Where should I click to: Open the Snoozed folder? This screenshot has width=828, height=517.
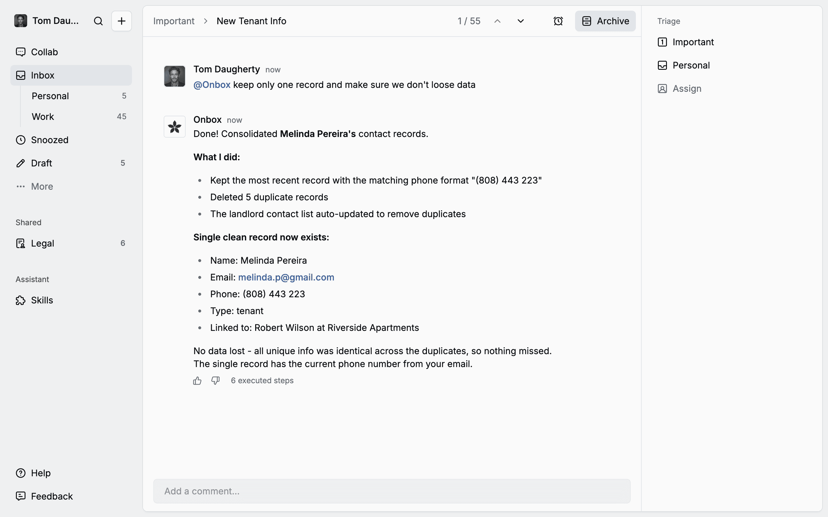(x=49, y=140)
